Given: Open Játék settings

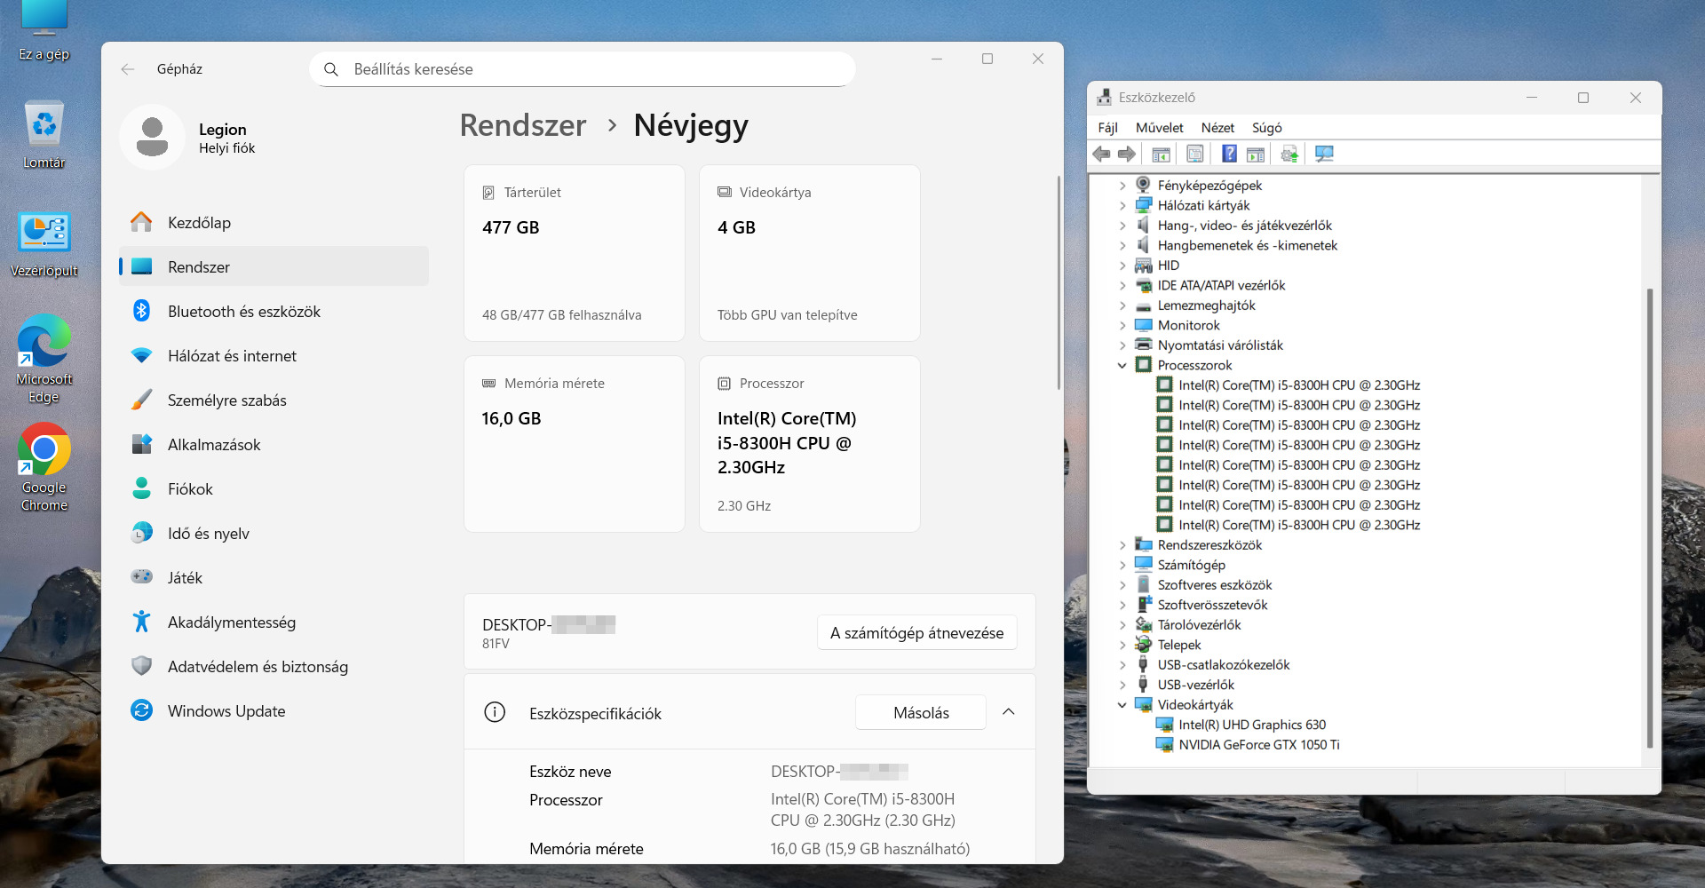Looking at the screenshot, I should point(274,578).
